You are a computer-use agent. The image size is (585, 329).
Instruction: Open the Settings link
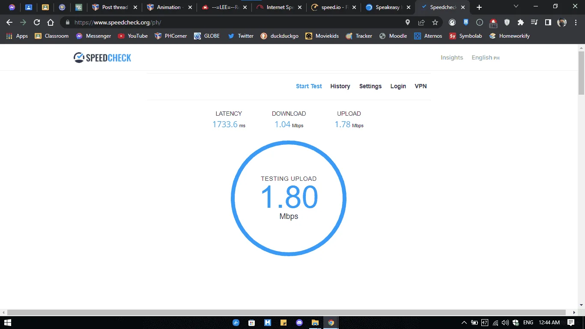[370, 86]
